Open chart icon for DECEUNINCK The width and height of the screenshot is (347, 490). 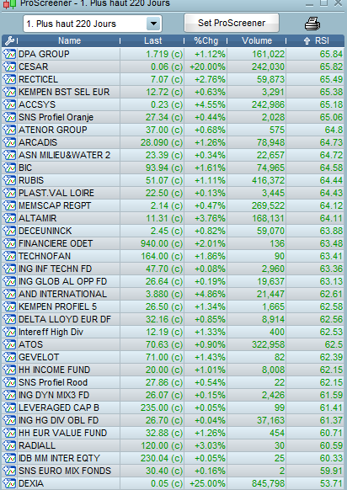(9, 231)
